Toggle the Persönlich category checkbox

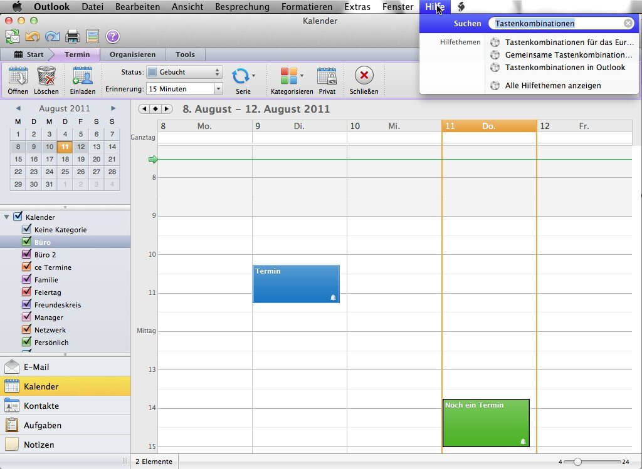point(26,341)
